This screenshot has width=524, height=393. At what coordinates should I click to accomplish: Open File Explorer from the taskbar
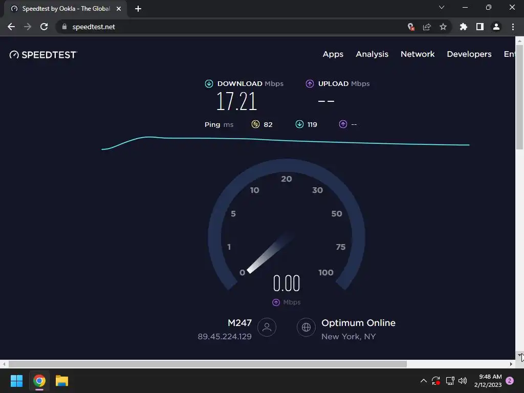pos(62,381)
